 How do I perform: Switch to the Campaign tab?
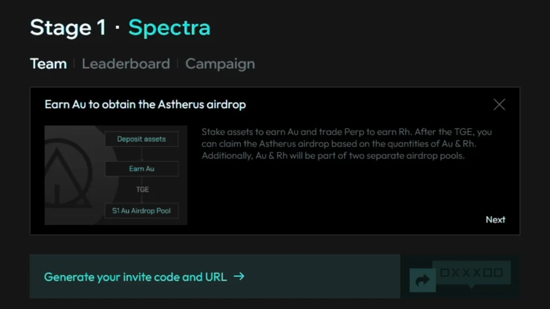(x=220, y=64)
